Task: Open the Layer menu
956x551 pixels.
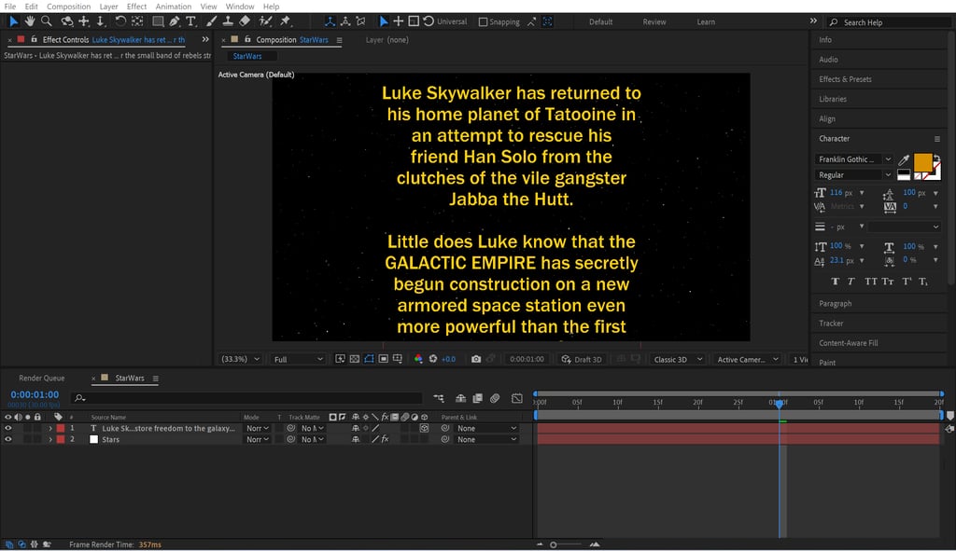Action: click(x=108, y=7)
